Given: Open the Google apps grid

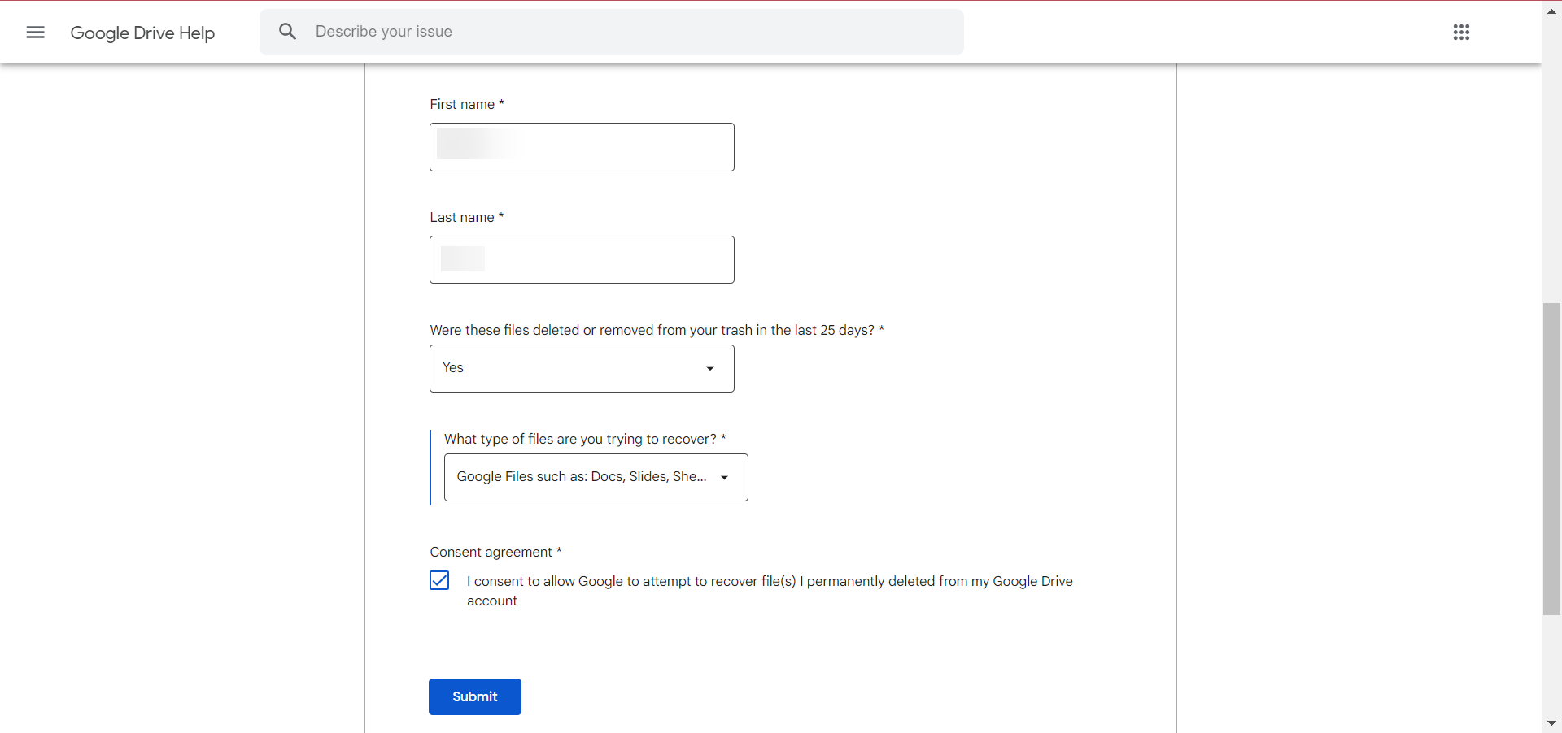Looking at the screenshot, I should pyautogui.click(x=1461, y=33).
